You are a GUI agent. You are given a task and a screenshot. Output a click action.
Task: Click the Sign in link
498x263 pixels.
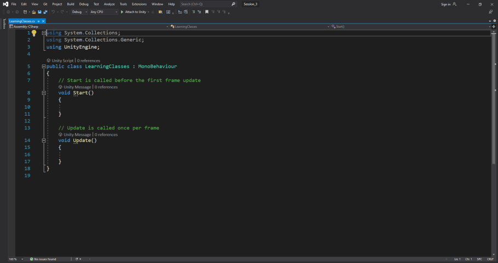(x=445, y=4)
